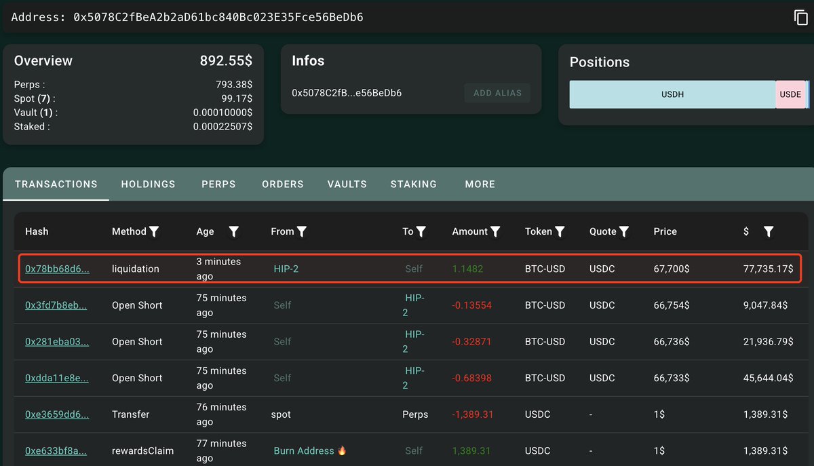The image size is (814, 466).
Task: Click the price 66,736$
Action: [672, 342]
